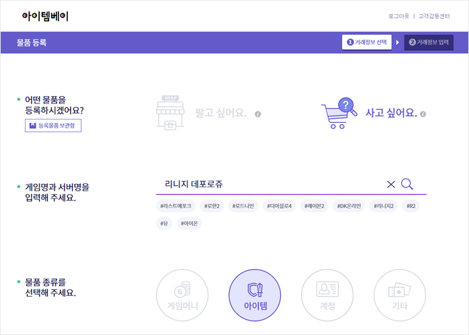The height and width of the screenshot is (335, 469).
Task: Select the #아이온 tag
Action: pos(189,224)
